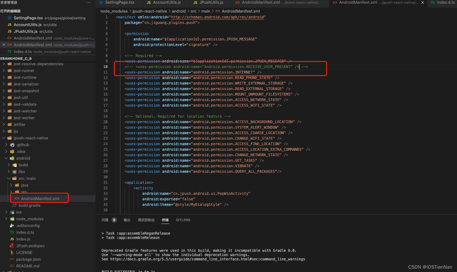457x272 pixels.
Task: Open the index.d.ts editor tab
Action: (x=443, y=2)
